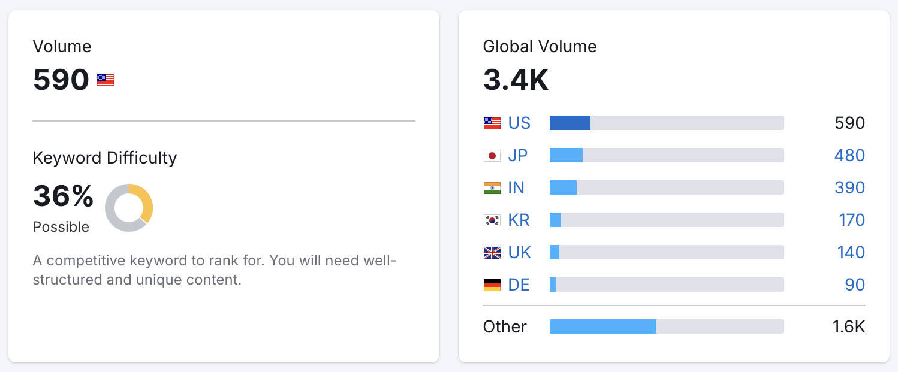
Task: Click the US flag in Global Volume list
Action: (x=492, y=123)
